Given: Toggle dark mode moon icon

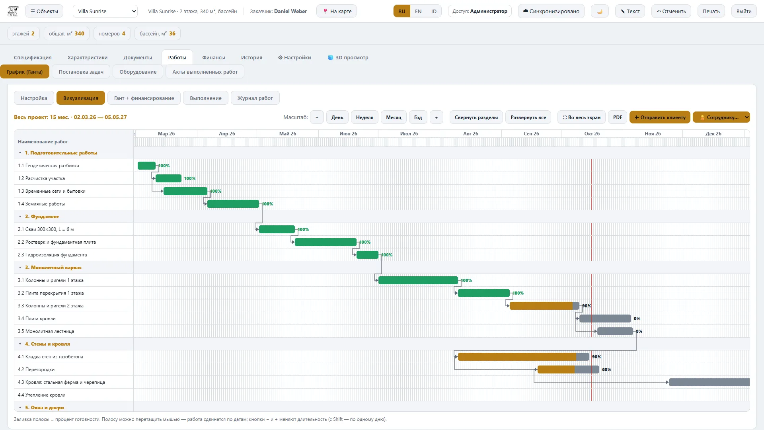Looking at the screenshot, I should pyautogui.click(x=600, y=11).
